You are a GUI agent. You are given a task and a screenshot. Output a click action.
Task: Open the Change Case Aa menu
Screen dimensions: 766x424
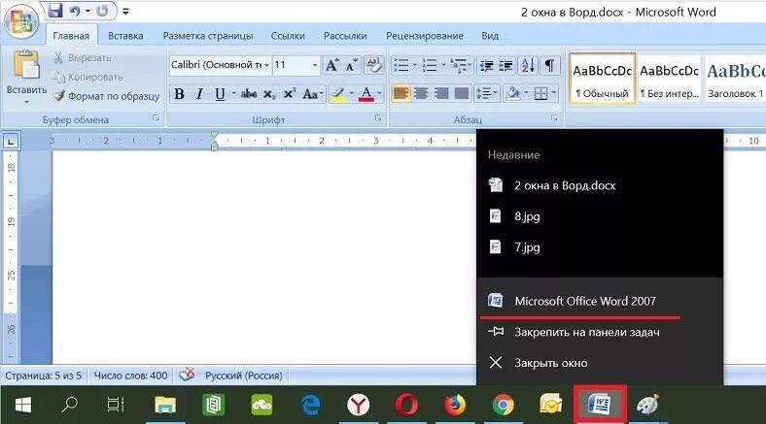(312, 93)
